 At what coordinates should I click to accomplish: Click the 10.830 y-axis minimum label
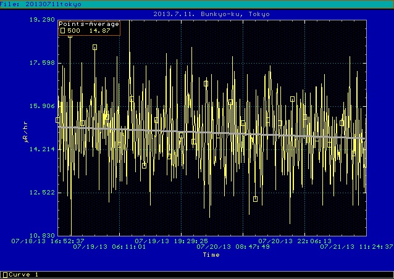41,236
